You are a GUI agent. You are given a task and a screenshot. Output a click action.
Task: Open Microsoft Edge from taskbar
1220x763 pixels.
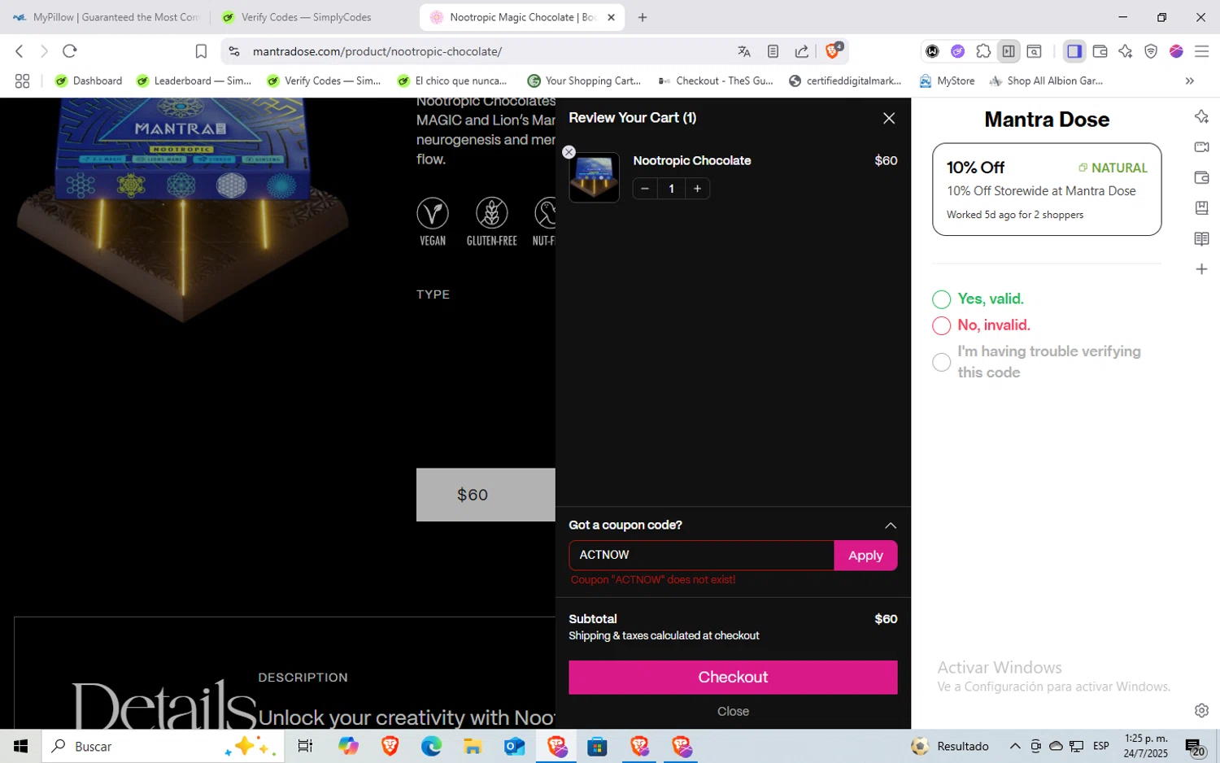point(431,746)
